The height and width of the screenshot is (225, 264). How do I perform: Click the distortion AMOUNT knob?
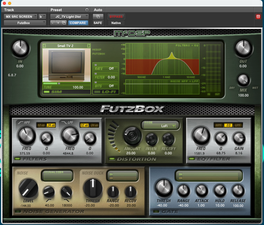[x=132, y=136]
